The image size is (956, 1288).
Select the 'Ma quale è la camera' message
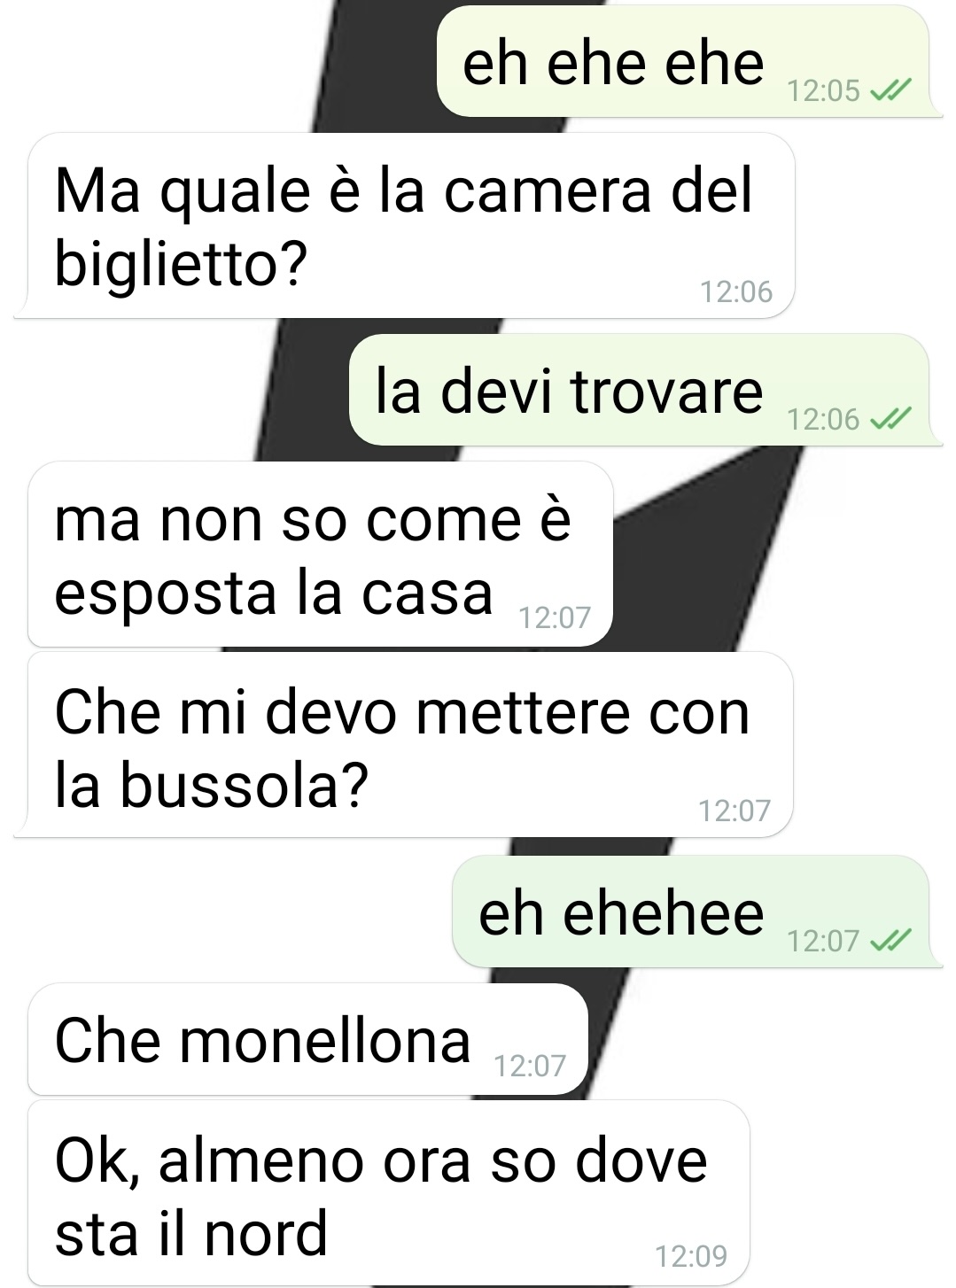point(404,226)
